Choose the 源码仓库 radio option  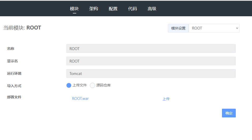point(92,85)
